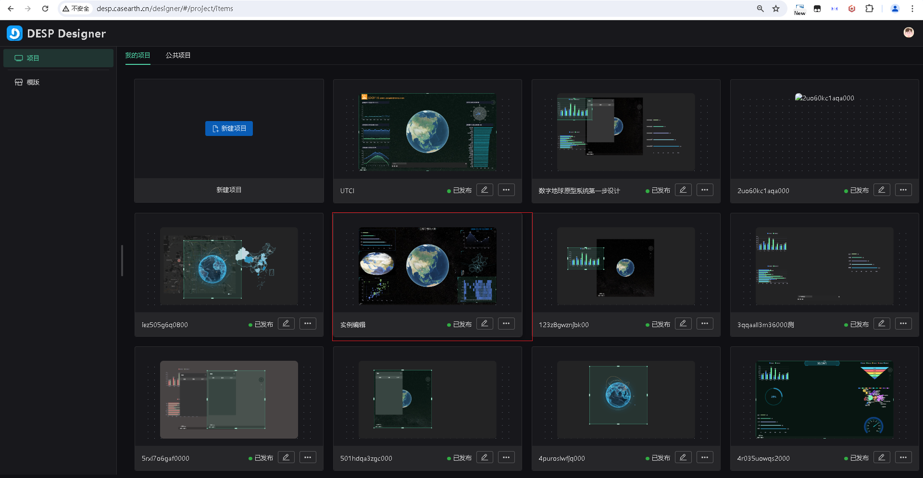
Task: Click the DESP Designer logo icon
Action: 14,33
